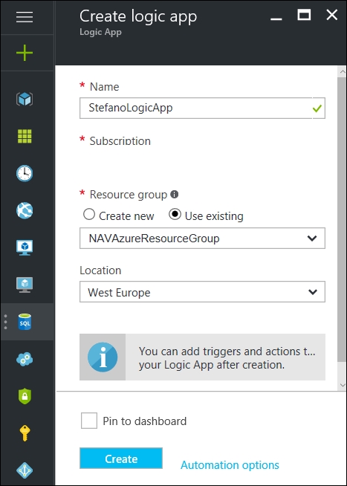Viewport: 347px width, 486px height.
Task: Click the StefanoLogicApp name field
Action: (202, 108)
